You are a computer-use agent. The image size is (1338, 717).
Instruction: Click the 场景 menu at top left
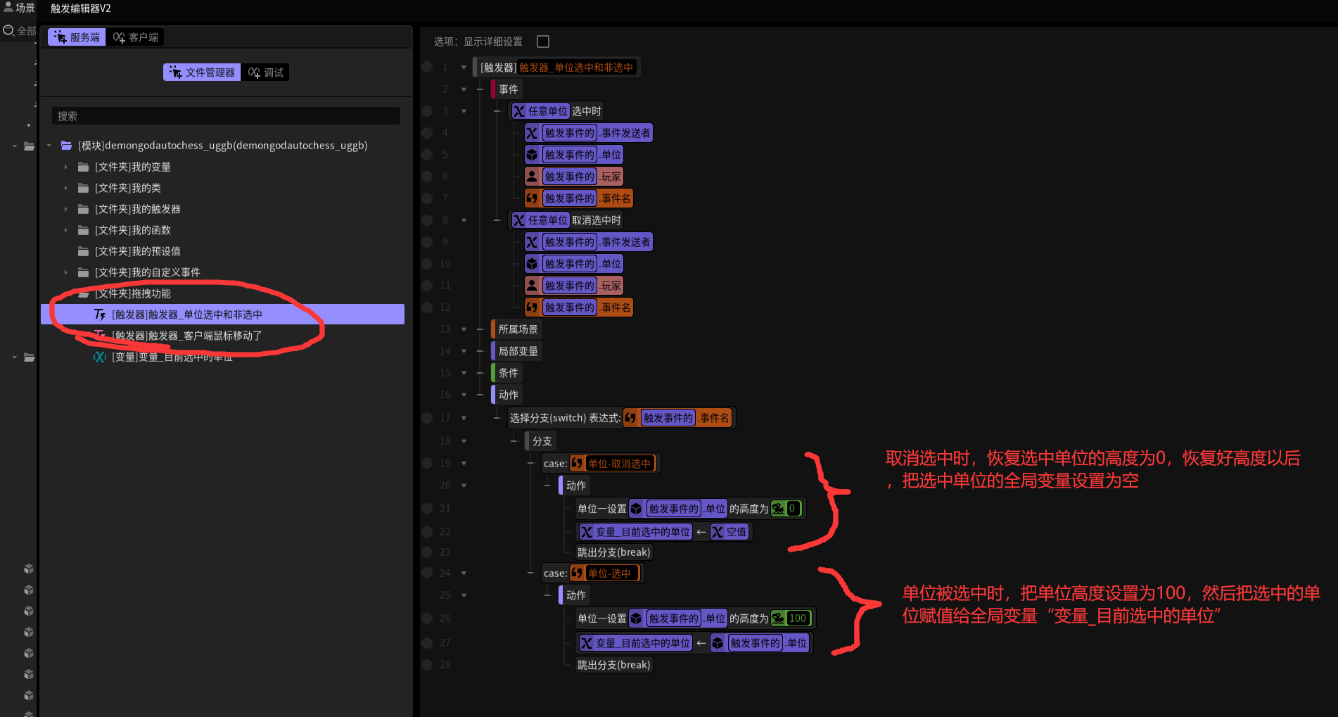coord(19,8)
